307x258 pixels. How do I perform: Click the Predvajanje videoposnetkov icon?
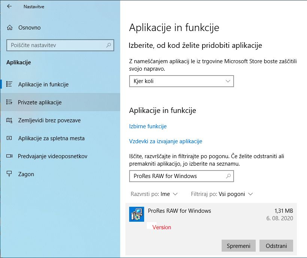tap(10, 156)
